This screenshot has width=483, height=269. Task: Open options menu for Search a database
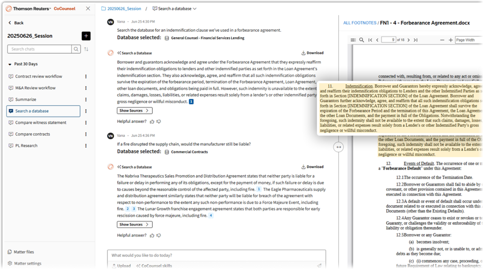86,111
